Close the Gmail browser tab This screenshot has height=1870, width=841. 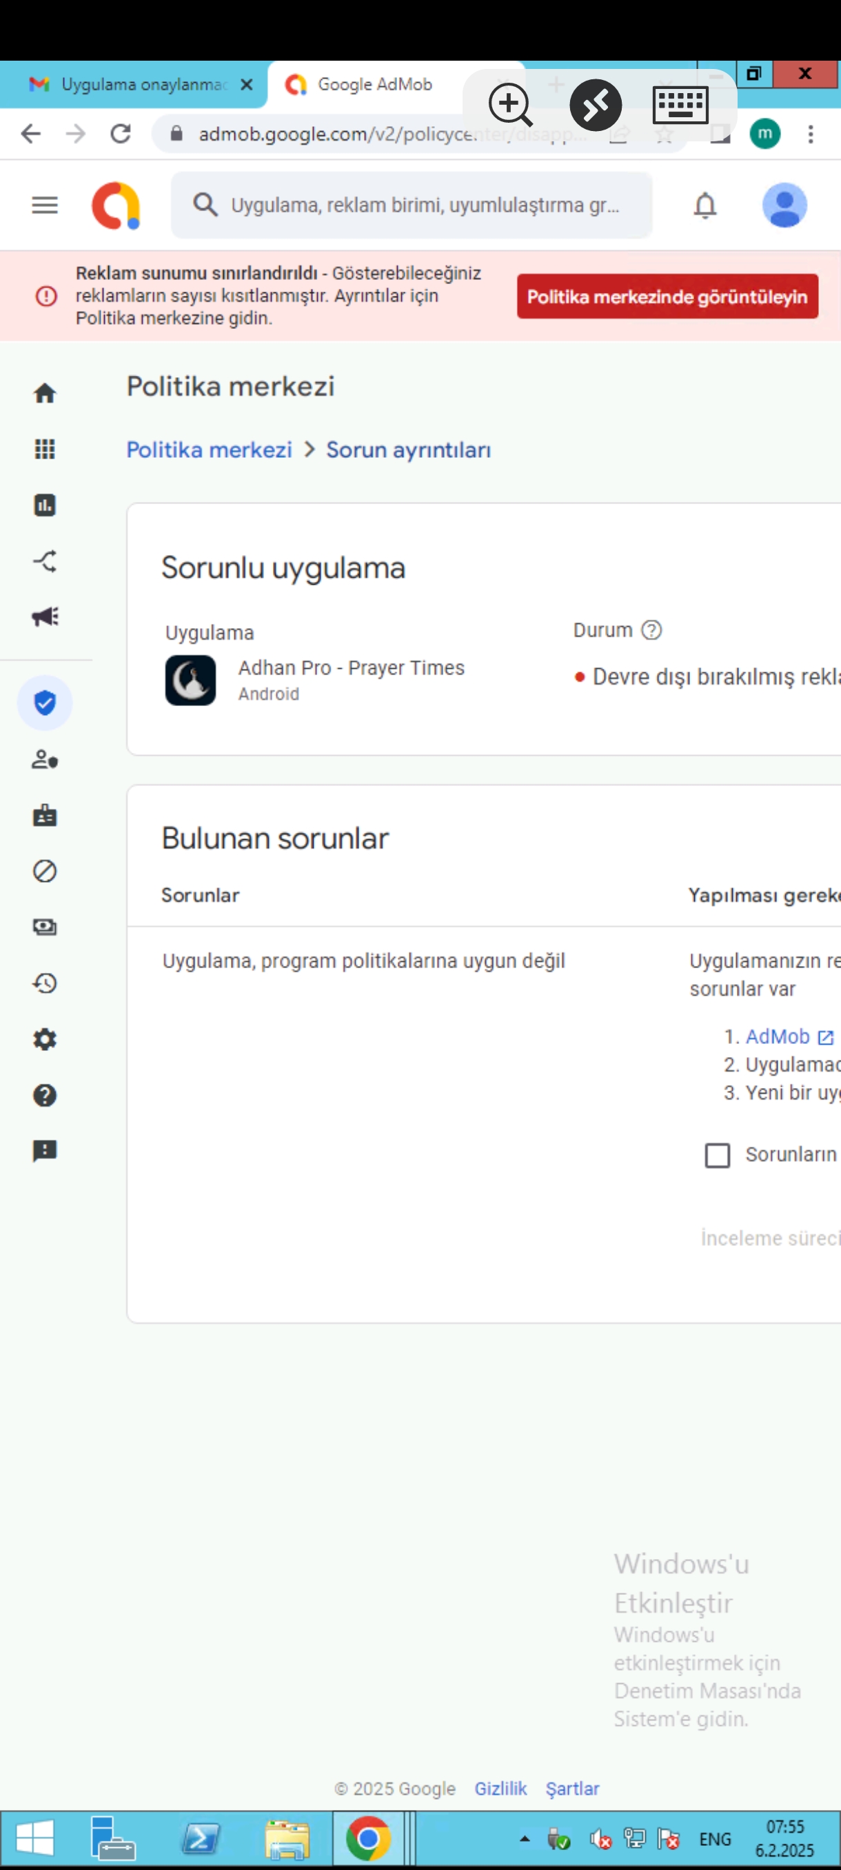[x=247, y=84]
